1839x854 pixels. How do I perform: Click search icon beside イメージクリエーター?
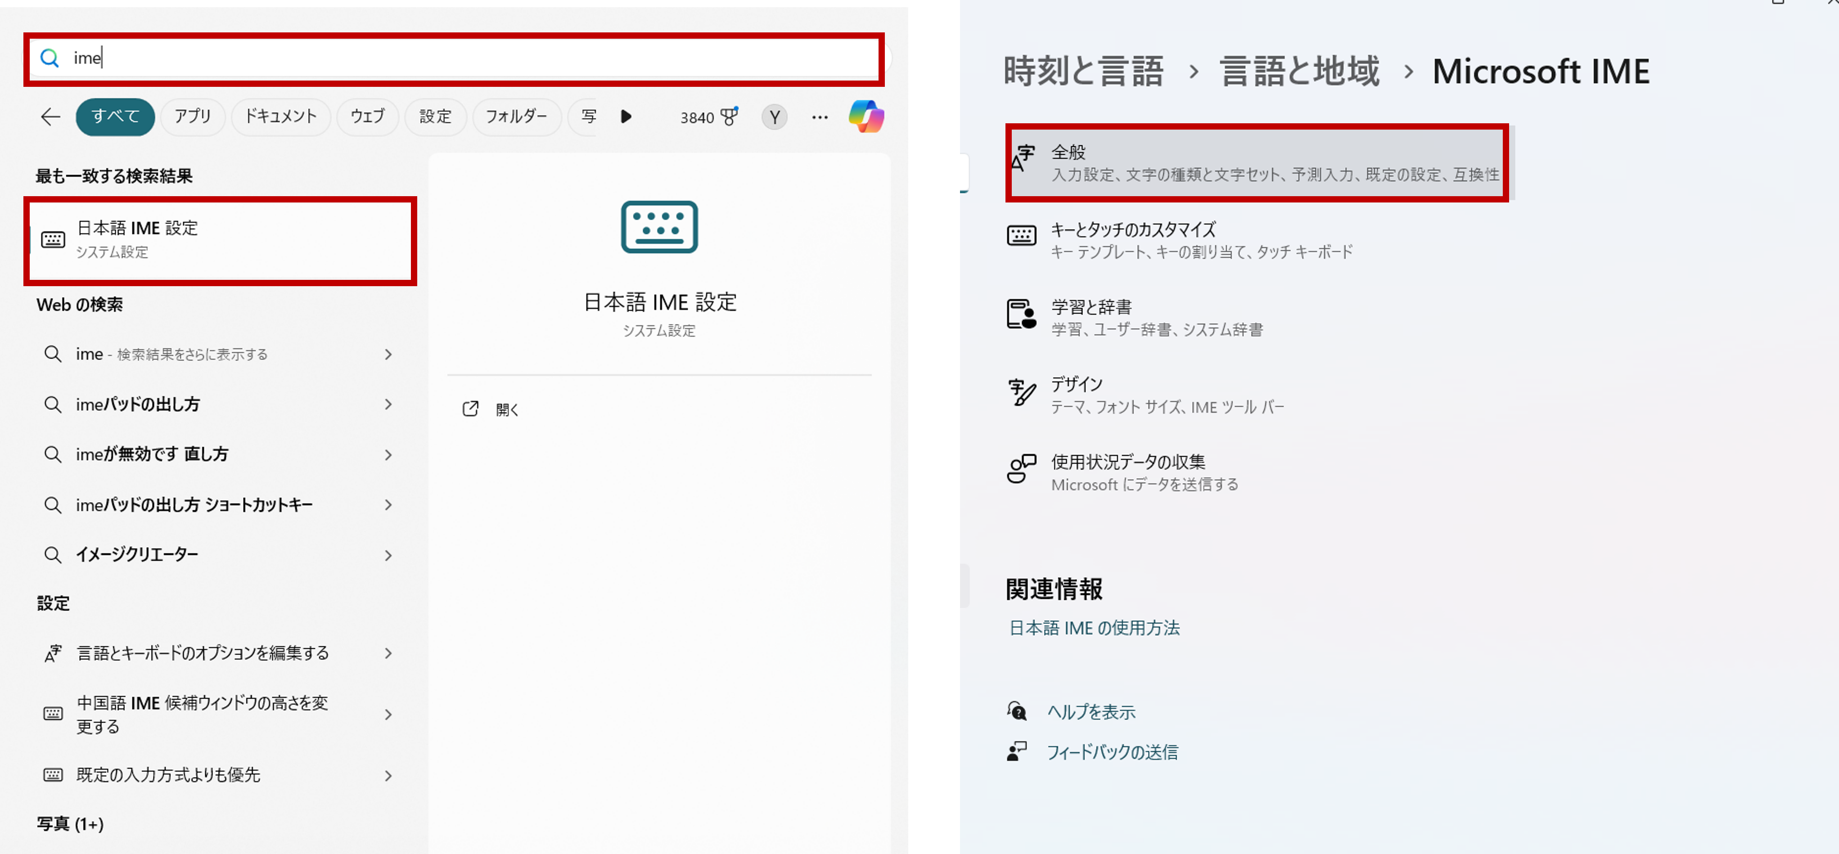point(53,554)
